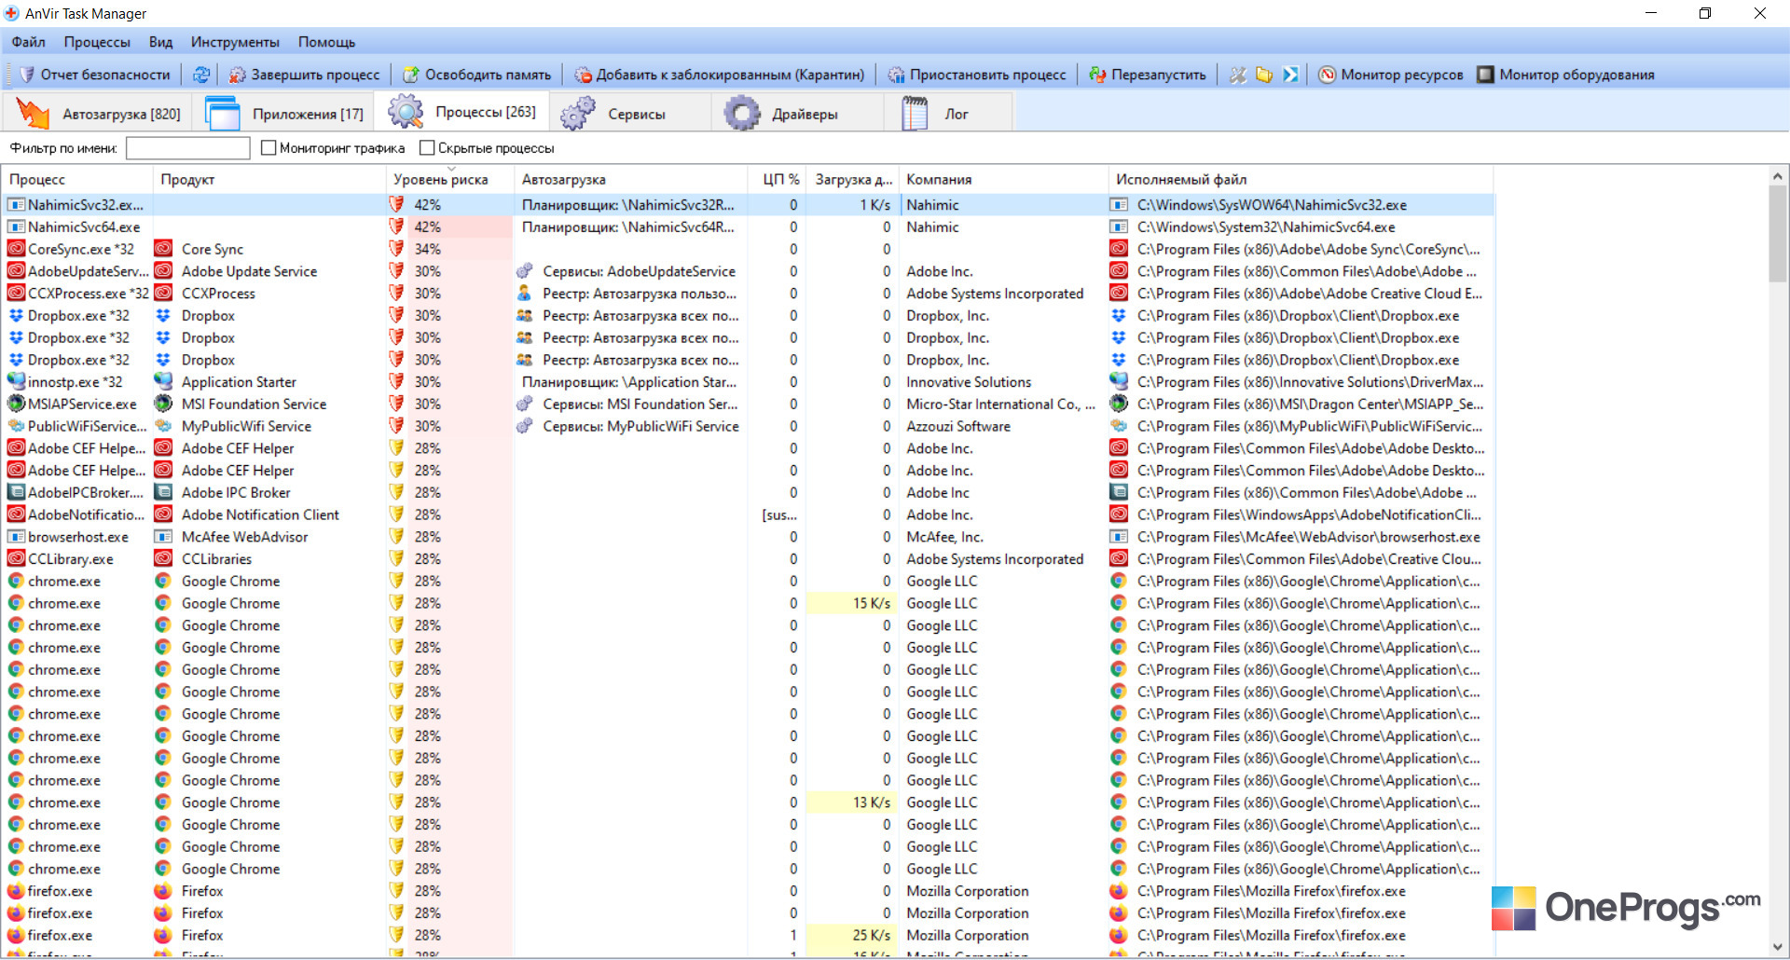The height and width of the screenshot is (960, 1790).
Task: Switch to the Автозагрузка [820] tab
Action: (x=99, y=113)
